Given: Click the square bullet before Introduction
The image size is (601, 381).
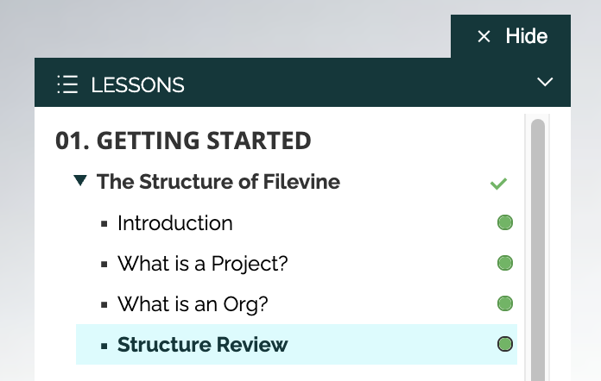Looking at the screenshot, I should tap(104, 224).
